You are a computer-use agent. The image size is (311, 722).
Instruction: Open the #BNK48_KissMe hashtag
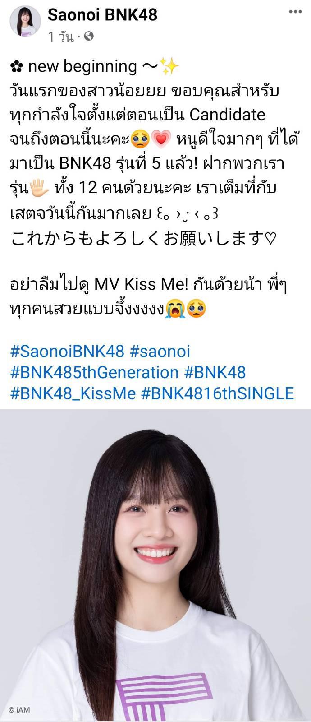[x=73, y=393]
